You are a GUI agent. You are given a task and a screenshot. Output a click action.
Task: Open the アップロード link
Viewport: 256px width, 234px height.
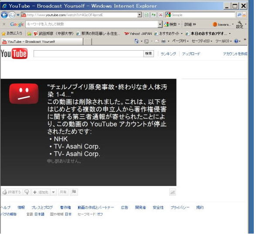point(191,54)
